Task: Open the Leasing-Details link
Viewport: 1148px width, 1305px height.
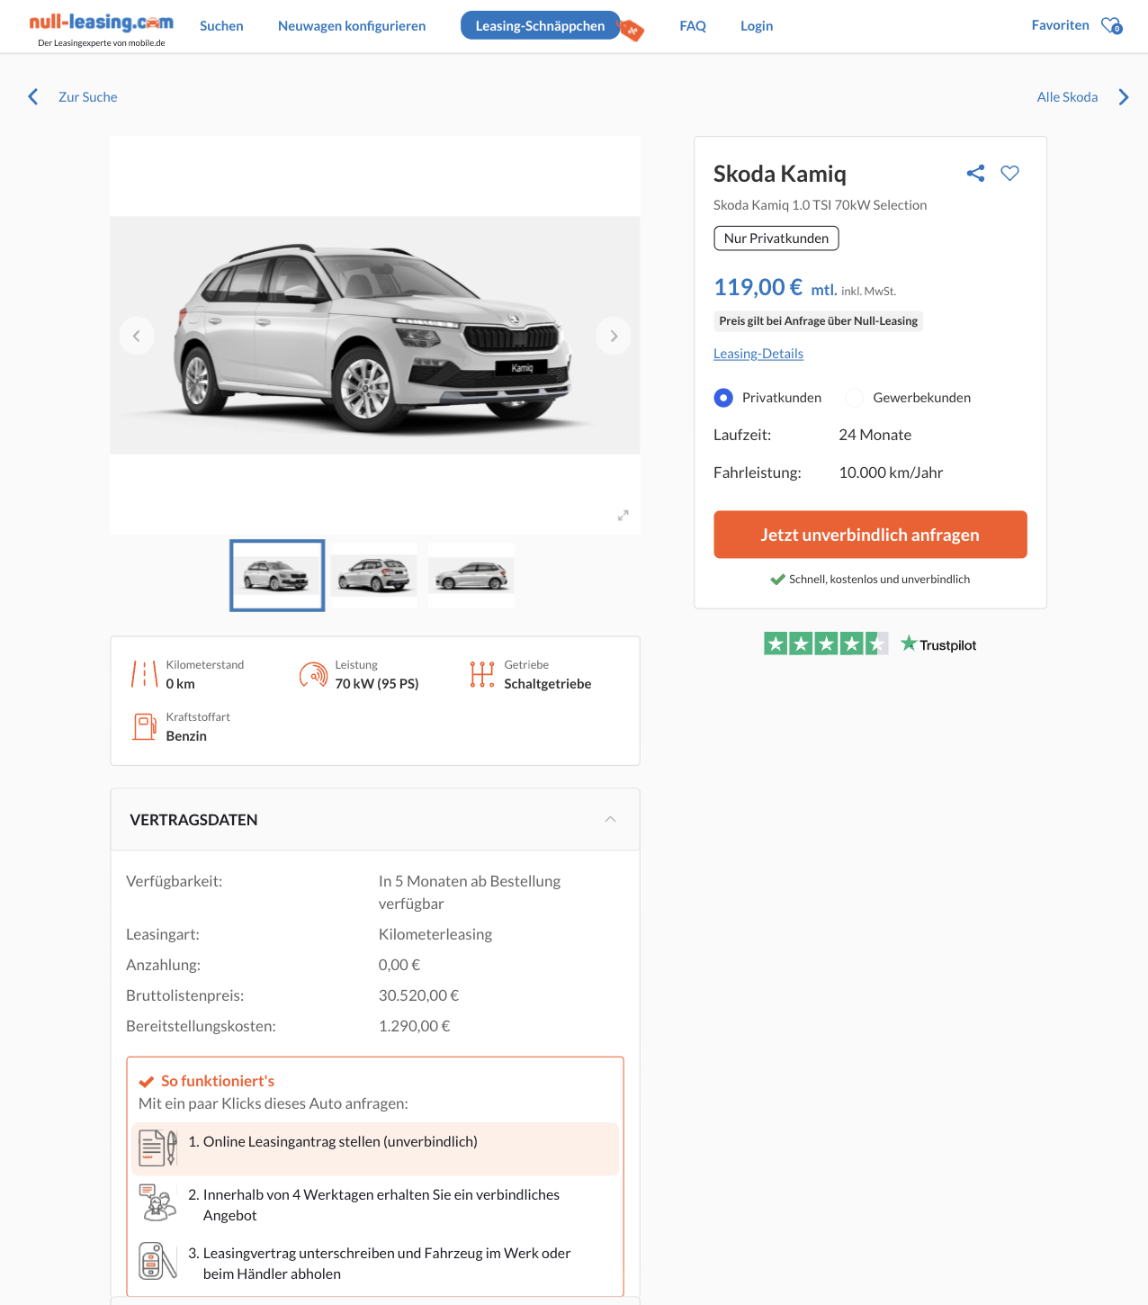Action: pyautogui.click(x=758, y=354)
